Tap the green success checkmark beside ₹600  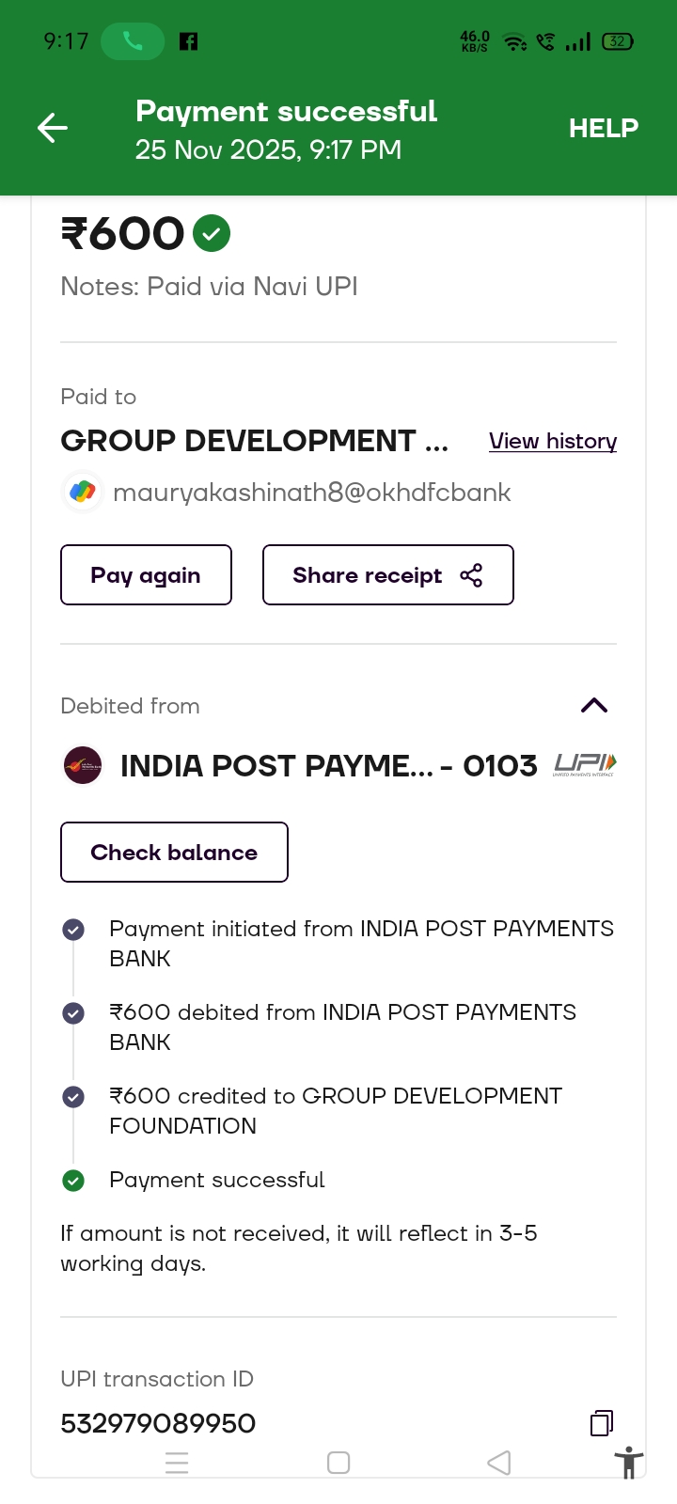212,233
